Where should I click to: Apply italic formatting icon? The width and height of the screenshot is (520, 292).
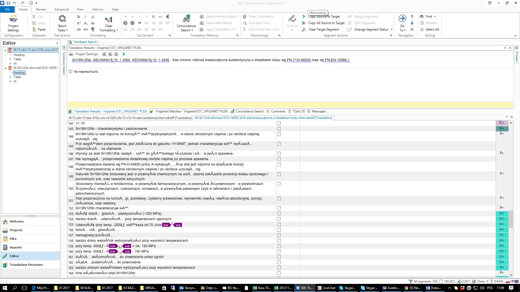tap(86, 16)
